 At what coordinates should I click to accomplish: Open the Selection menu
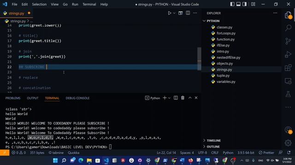point(39,4)
